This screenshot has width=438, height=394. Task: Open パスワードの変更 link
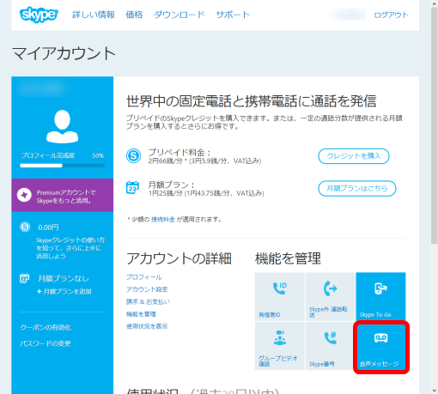click(46, 343)
